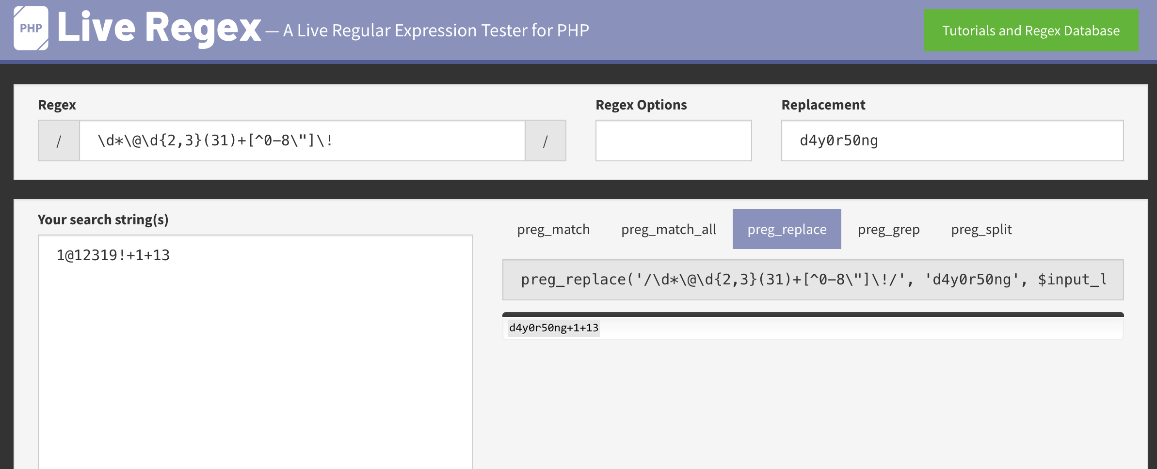Click inside the search strings textarea

pos(255,349)
